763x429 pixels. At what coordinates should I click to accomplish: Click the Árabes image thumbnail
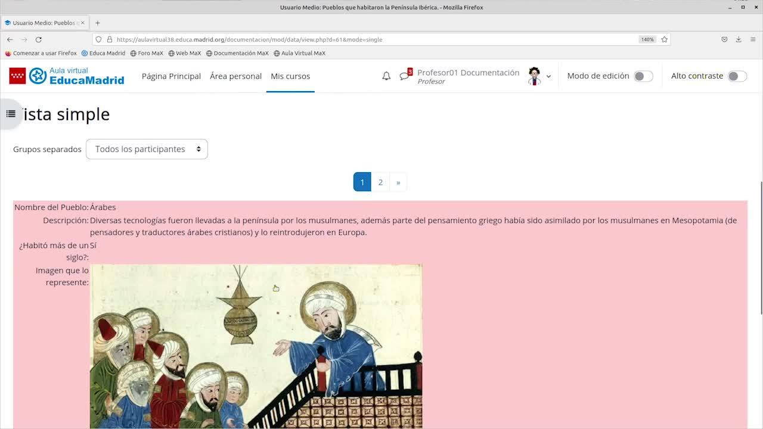[256, 346]
